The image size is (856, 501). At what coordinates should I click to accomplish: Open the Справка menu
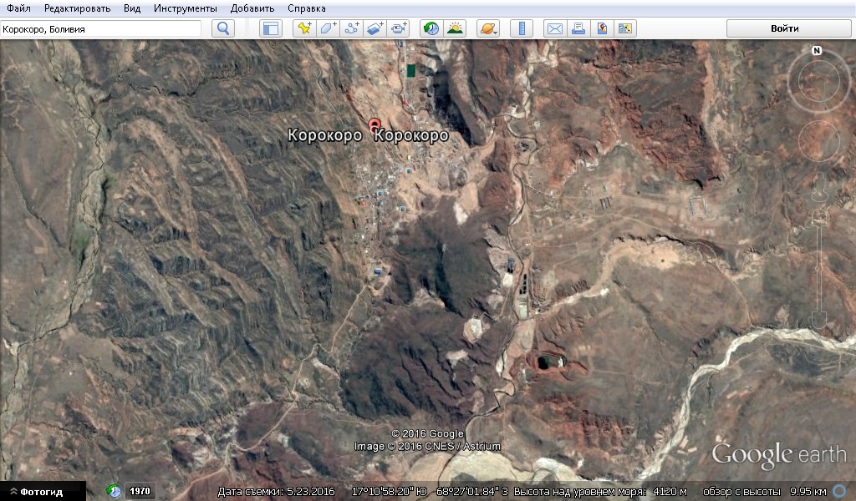tap(306, 8)
